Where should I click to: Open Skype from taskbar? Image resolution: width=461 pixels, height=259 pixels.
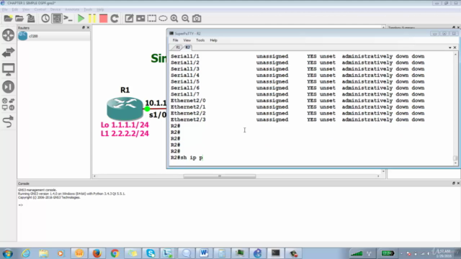point(151,253)
